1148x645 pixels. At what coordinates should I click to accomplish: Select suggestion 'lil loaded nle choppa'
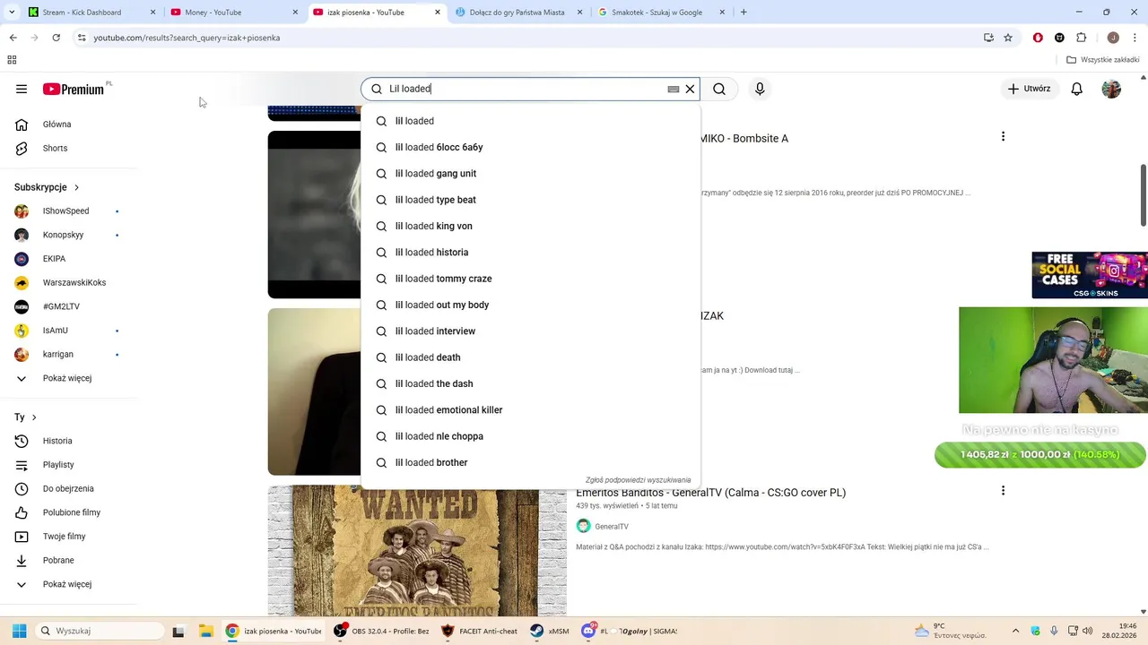530,436
